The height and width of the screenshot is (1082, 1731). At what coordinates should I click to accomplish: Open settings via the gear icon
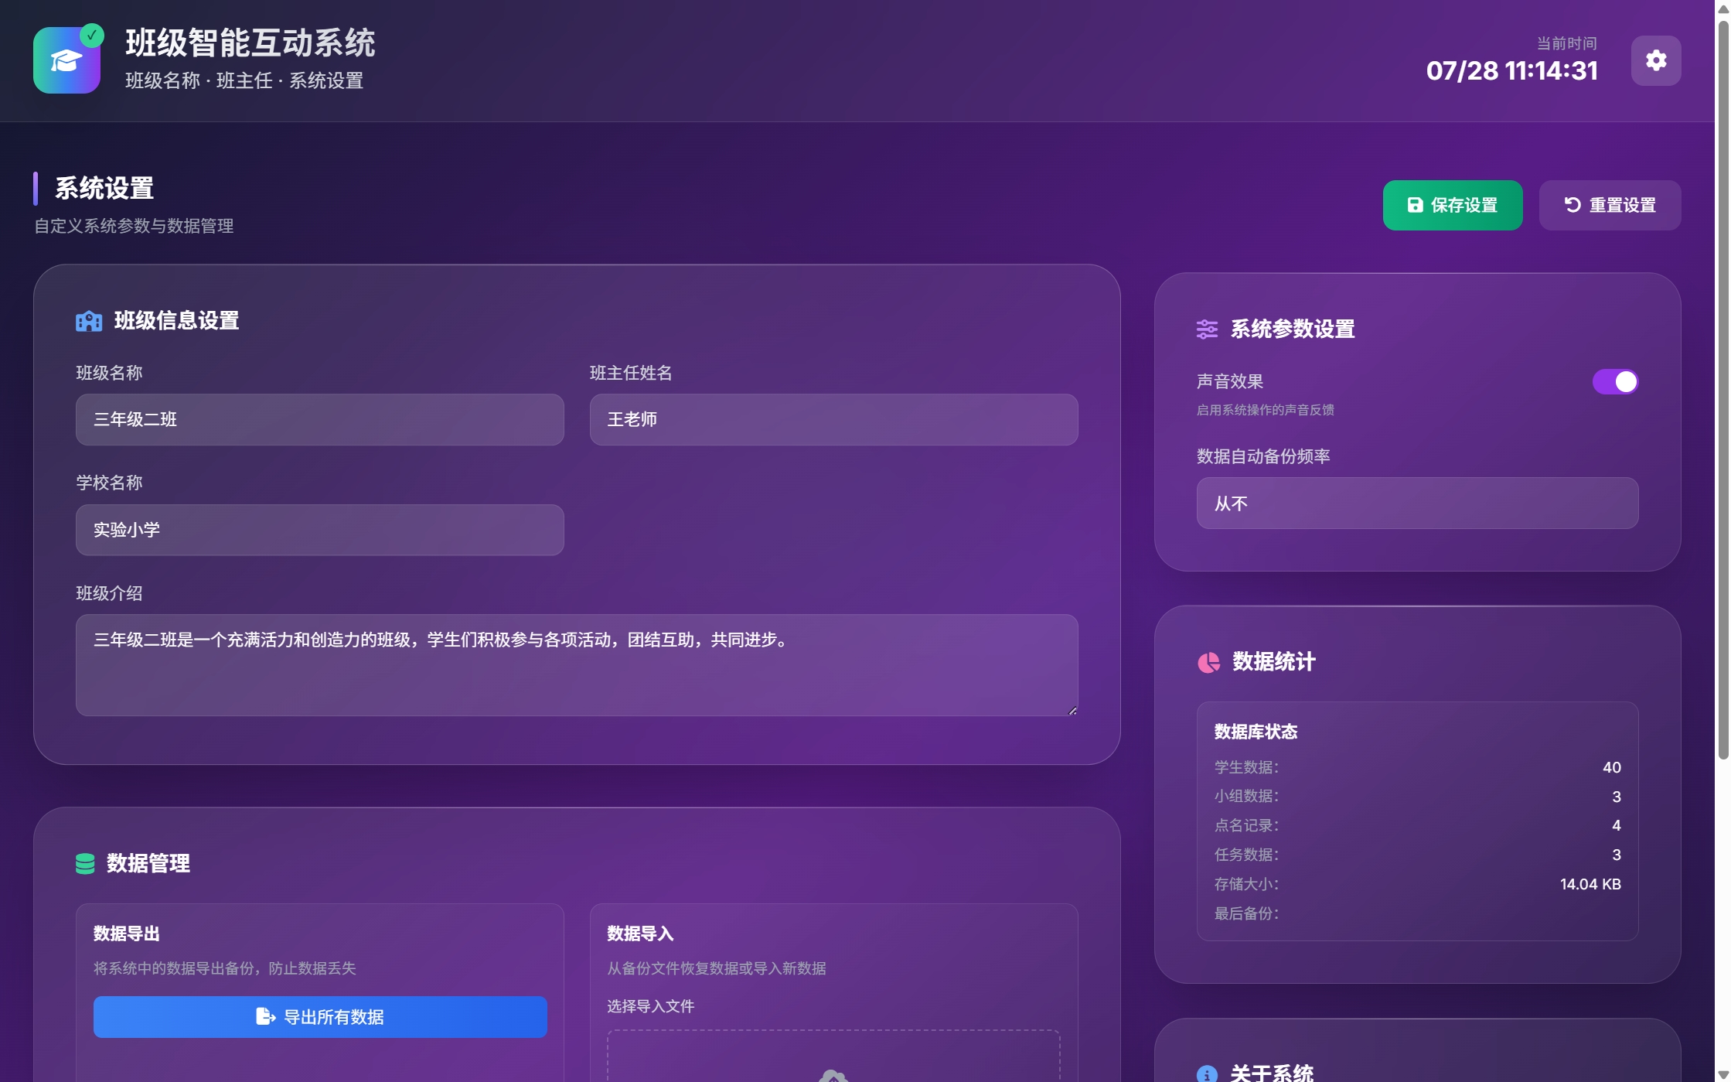(1655, 60)
